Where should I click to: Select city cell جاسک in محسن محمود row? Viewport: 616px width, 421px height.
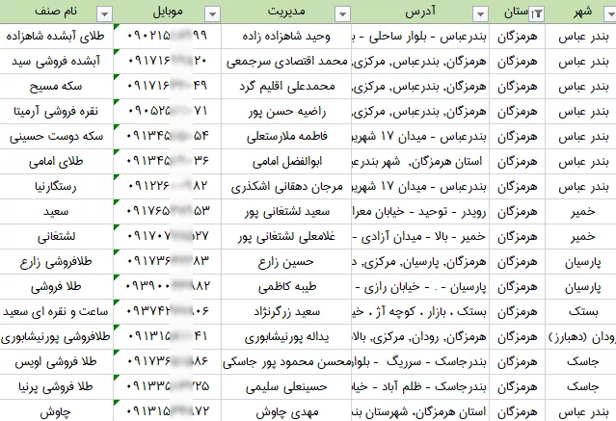(x=581, y=362)
